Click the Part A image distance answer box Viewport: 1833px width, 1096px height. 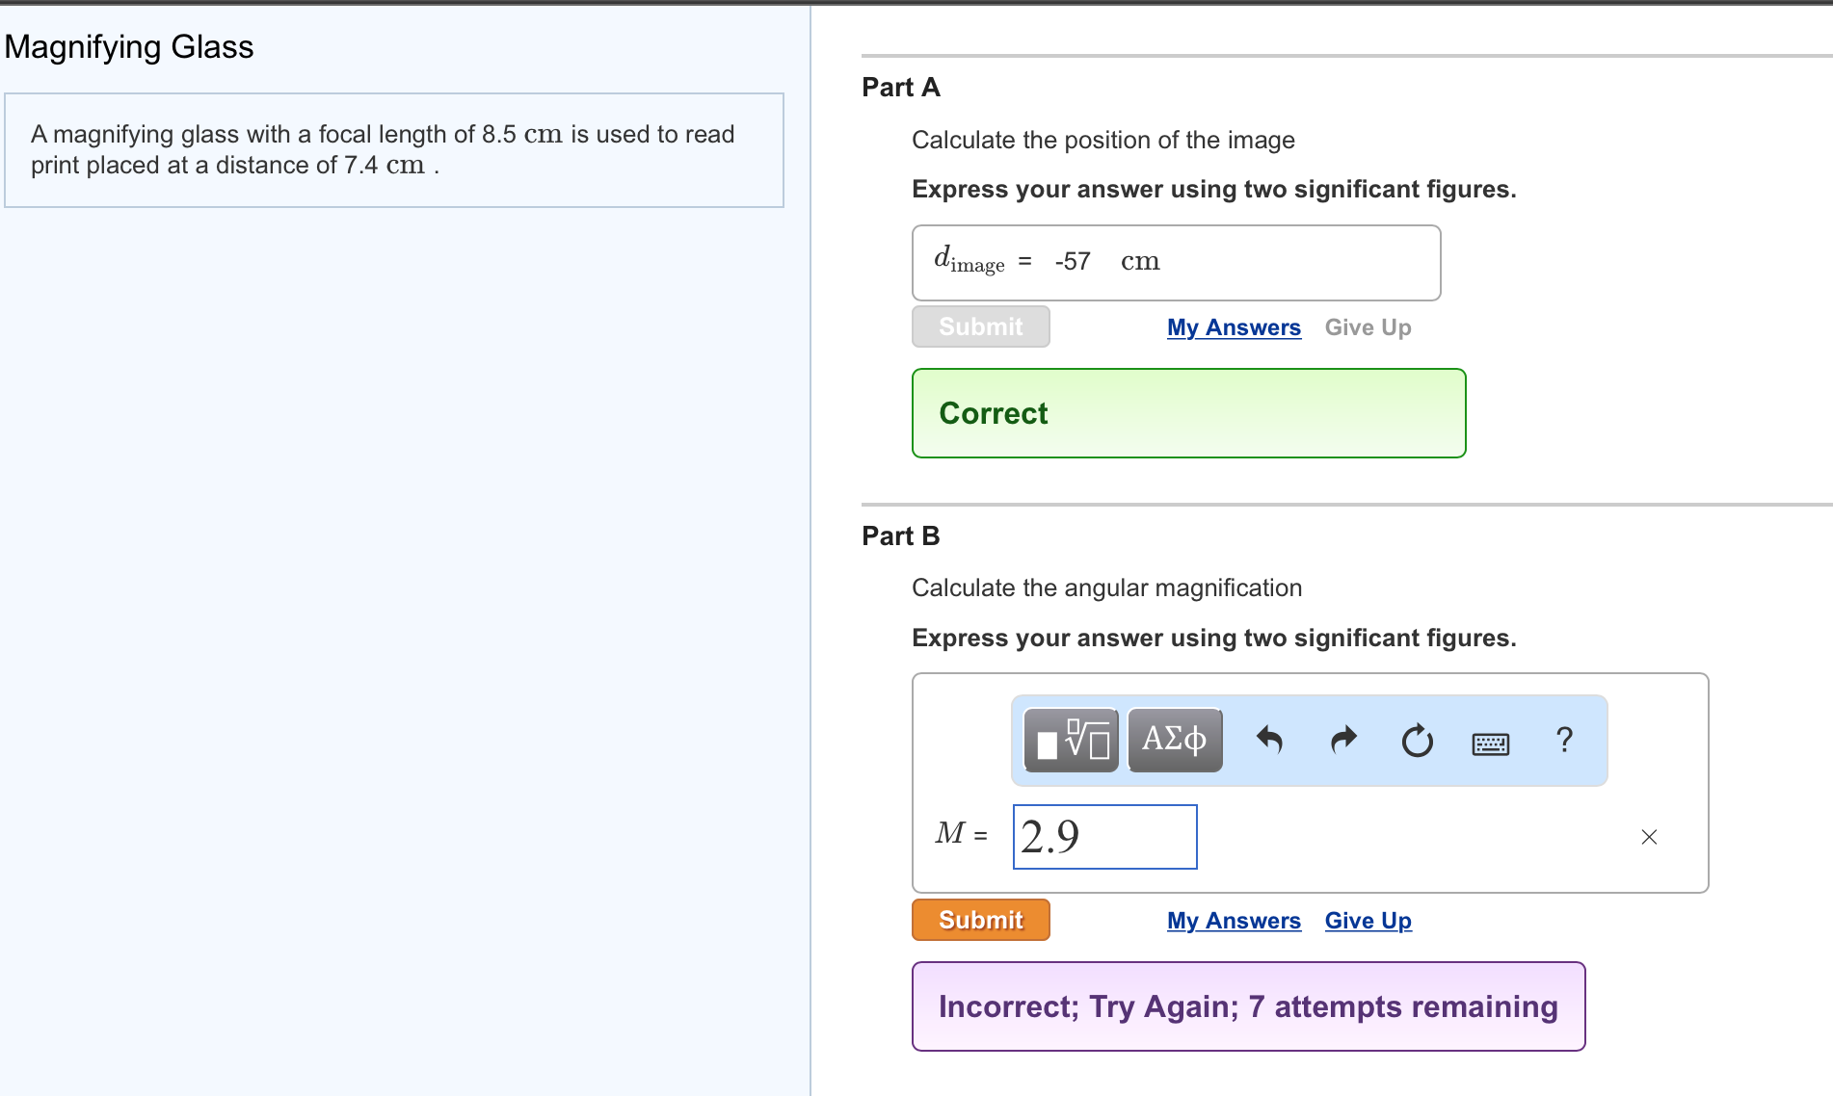1176,263
